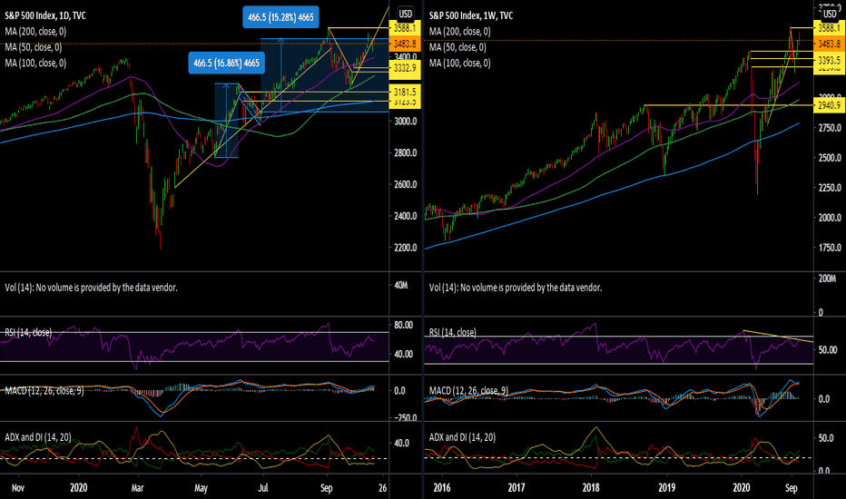Click the 3332.9 price label on 1D chart
This screenshot has height=499, width=846.
405,68
